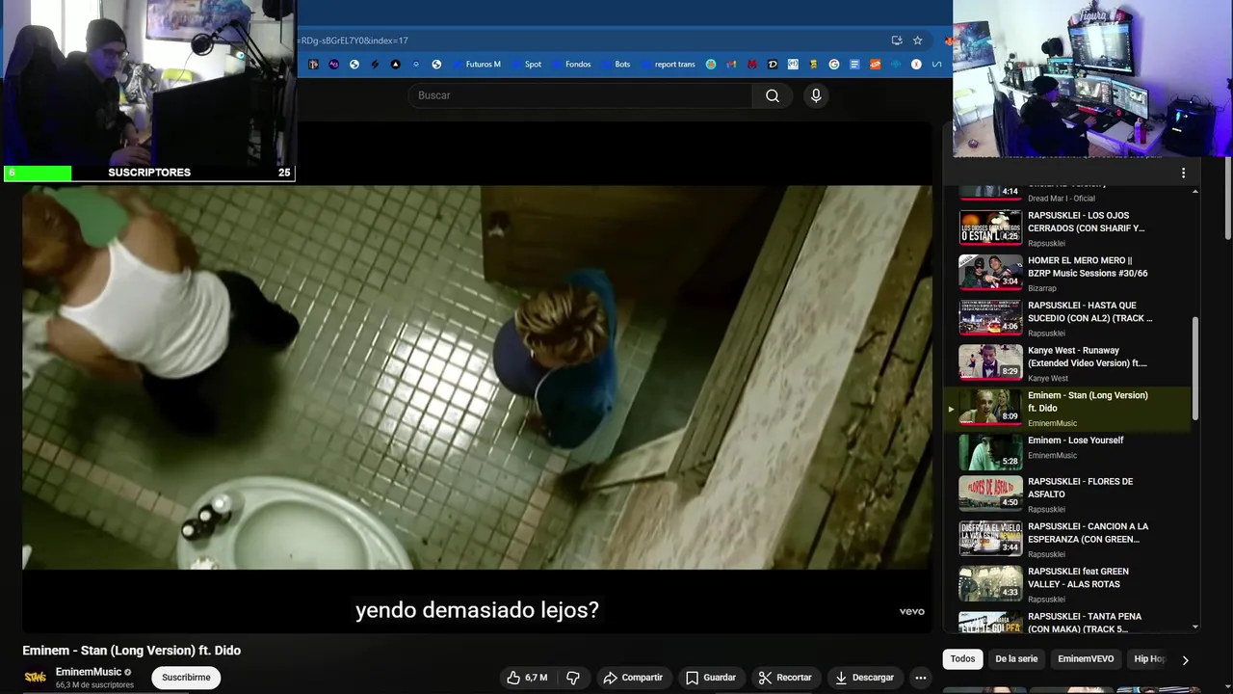The height and width of the screenshot is (694, 1233).
Task: Click playlist scroll-down arrow
Action: tap(1195, 627)
